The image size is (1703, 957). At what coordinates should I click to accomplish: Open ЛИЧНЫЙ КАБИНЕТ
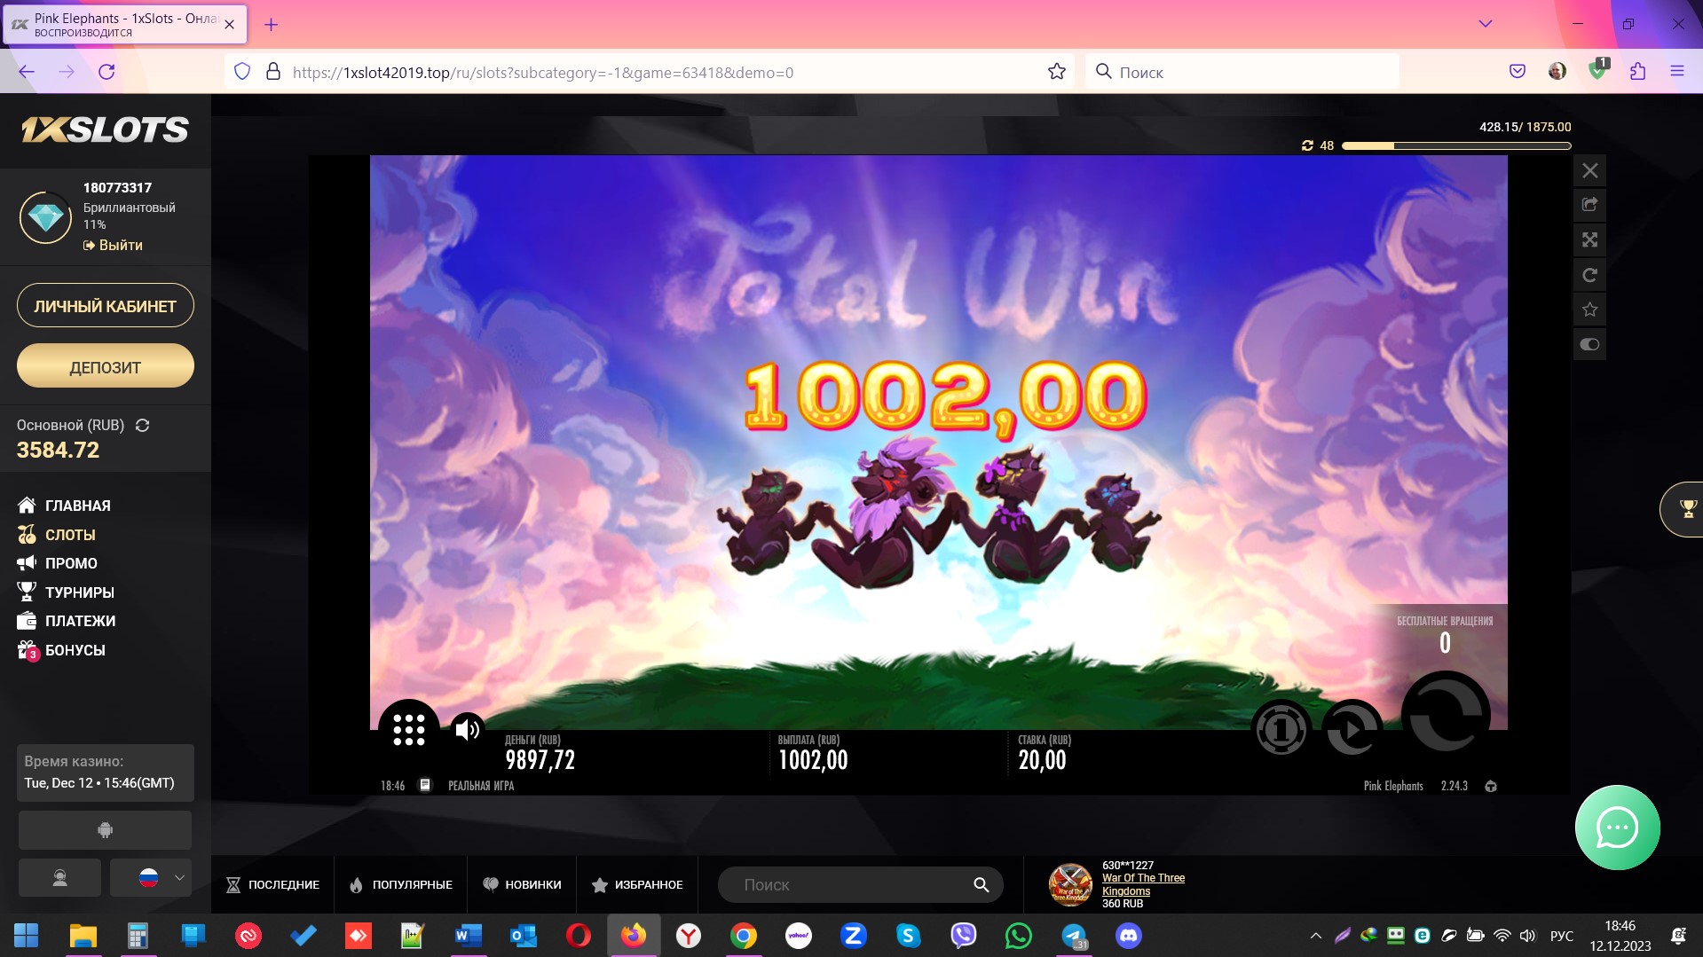106,306
